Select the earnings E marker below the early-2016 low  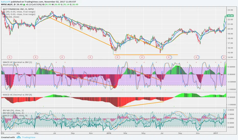click(x=117, y=57)
